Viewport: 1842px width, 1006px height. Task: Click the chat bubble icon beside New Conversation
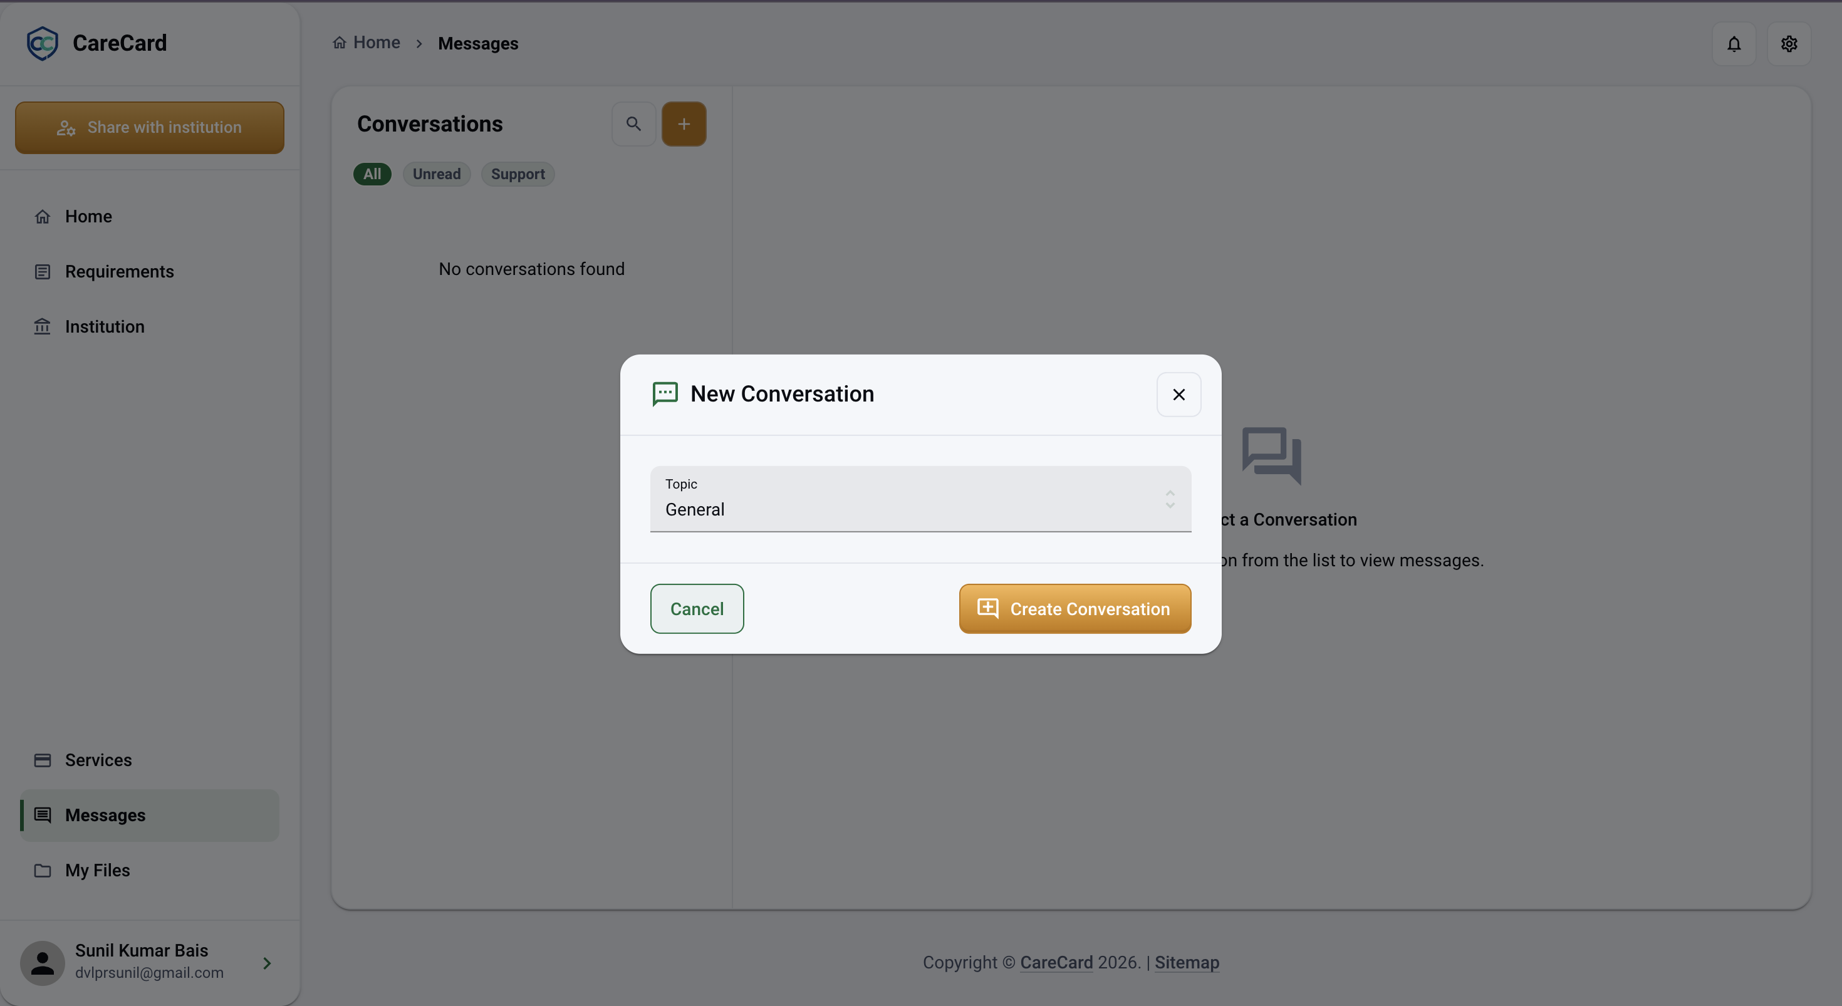point(665,394)
